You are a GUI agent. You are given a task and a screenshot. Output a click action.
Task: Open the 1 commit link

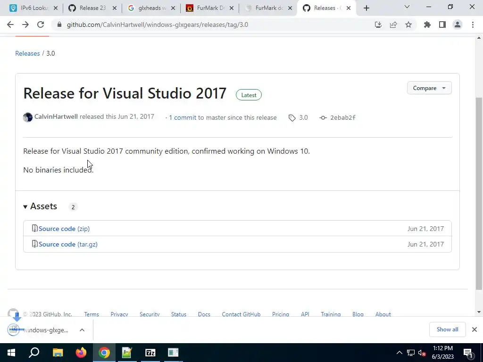[183, 117]
